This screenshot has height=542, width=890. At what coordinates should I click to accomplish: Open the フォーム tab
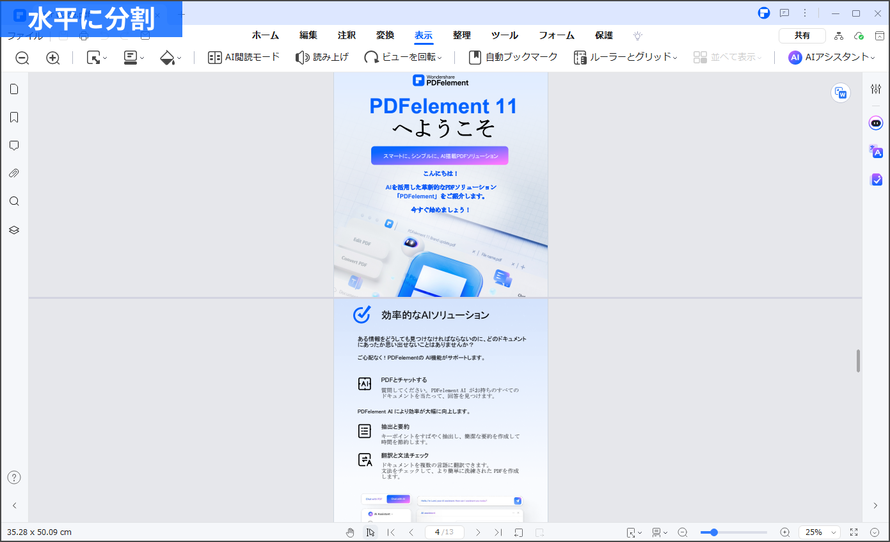tap(557, 36)
